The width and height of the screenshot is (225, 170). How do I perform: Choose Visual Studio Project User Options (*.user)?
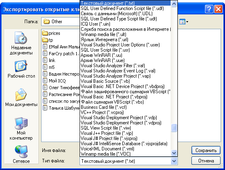pyautogui.click(x=125, y=45)
